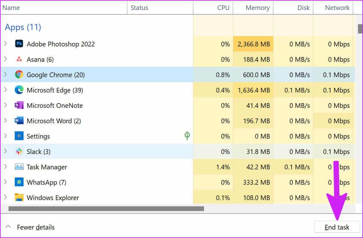
Task: Click the 2,366.8 MB memory cell
Action: (253, 44)
